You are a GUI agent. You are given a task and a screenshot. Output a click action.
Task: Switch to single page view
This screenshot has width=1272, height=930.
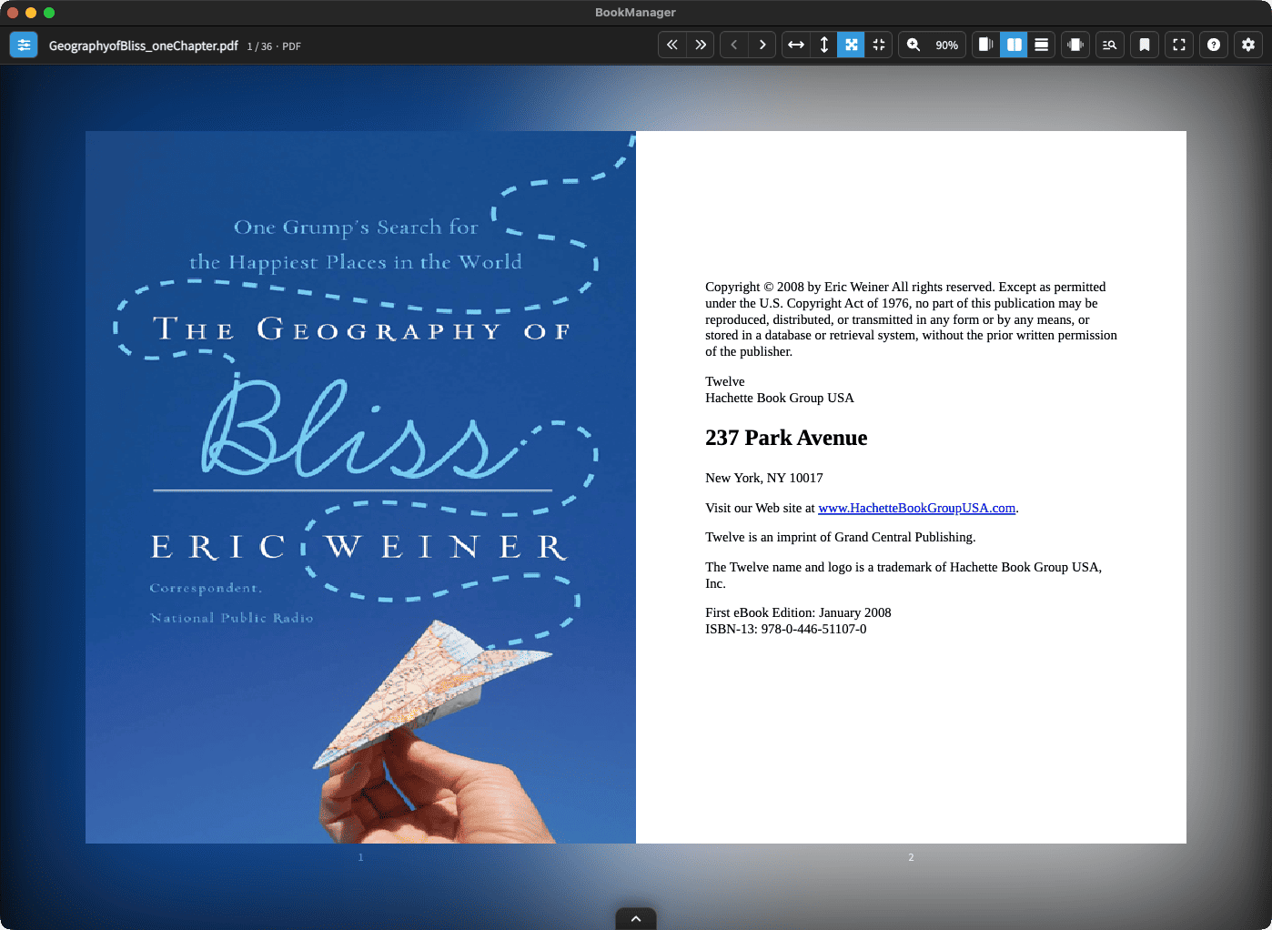985,45
